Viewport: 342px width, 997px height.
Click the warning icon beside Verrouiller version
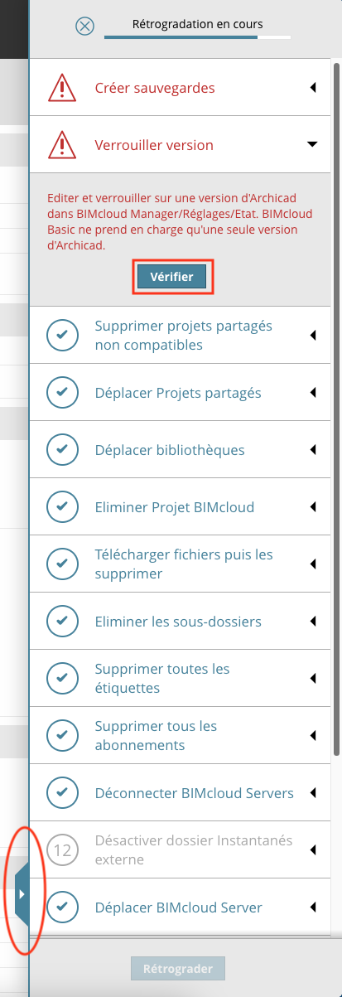(62, 144)
